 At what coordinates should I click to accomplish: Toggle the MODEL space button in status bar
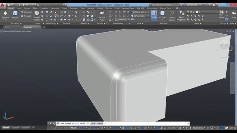coord(74,128)
